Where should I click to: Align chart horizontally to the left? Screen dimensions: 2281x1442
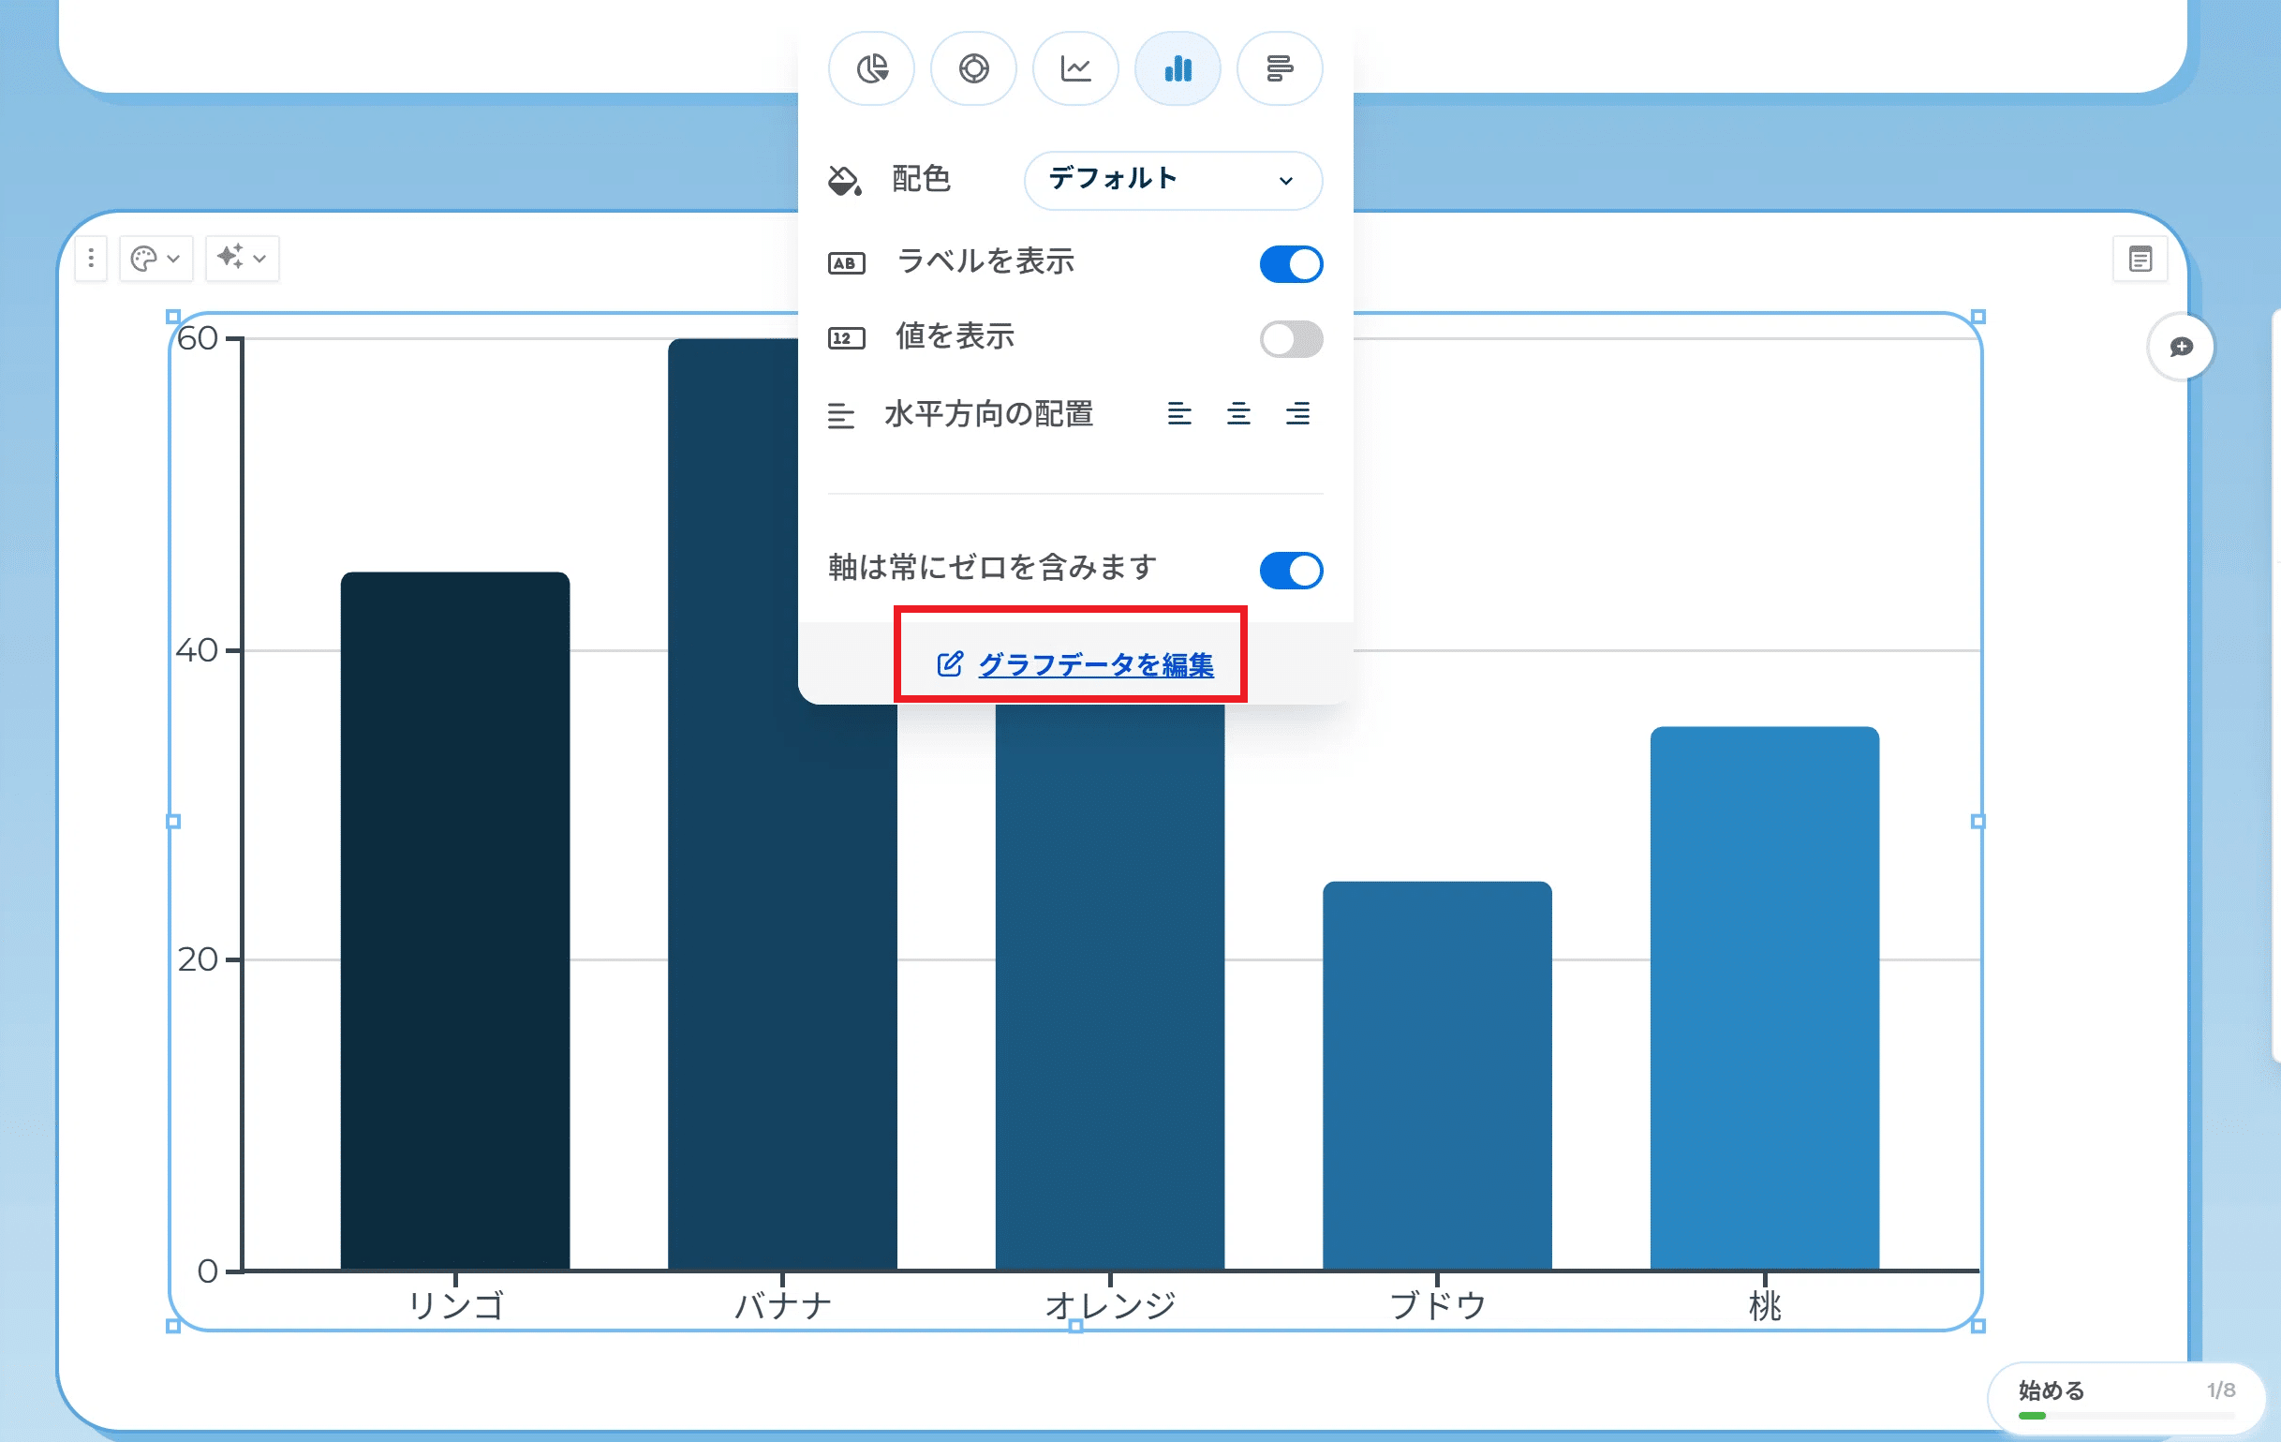[x=1179, y=414]
